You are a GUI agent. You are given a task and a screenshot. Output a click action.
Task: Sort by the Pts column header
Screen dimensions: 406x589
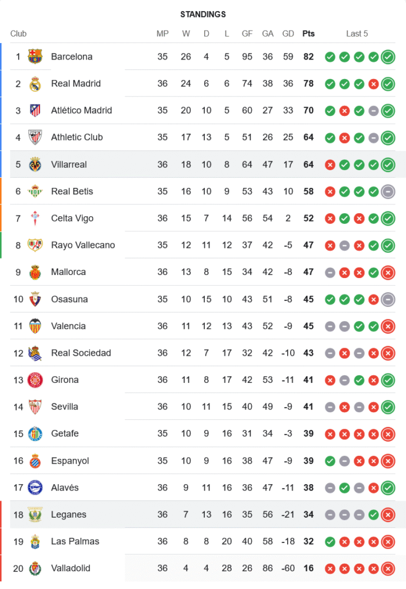click(308, 34)
